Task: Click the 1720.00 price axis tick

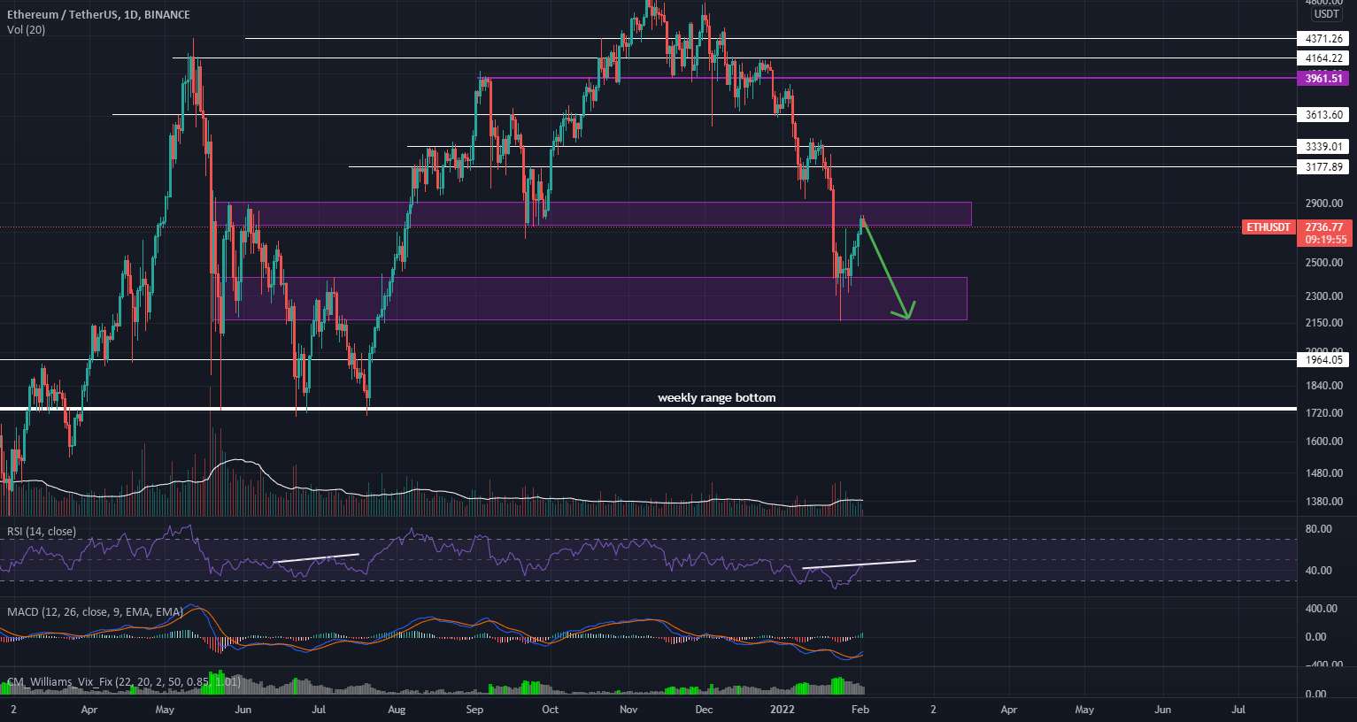Action: tap(1324, 413)
